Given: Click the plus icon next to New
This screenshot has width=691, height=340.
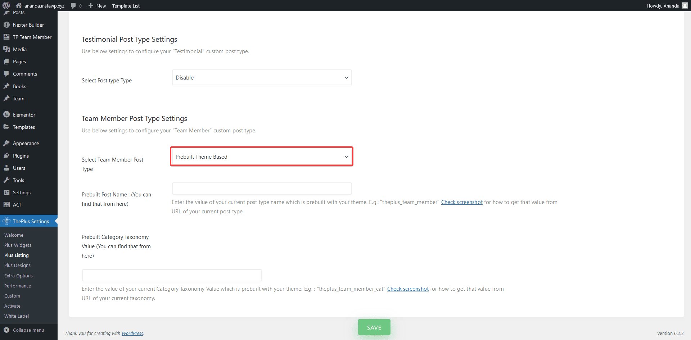Looking at the screenshot, I should (91, 6).
